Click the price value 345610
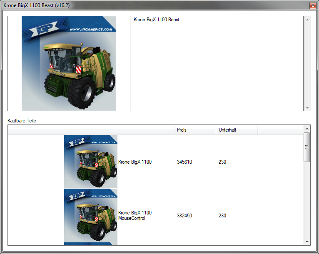 (184, 162)
